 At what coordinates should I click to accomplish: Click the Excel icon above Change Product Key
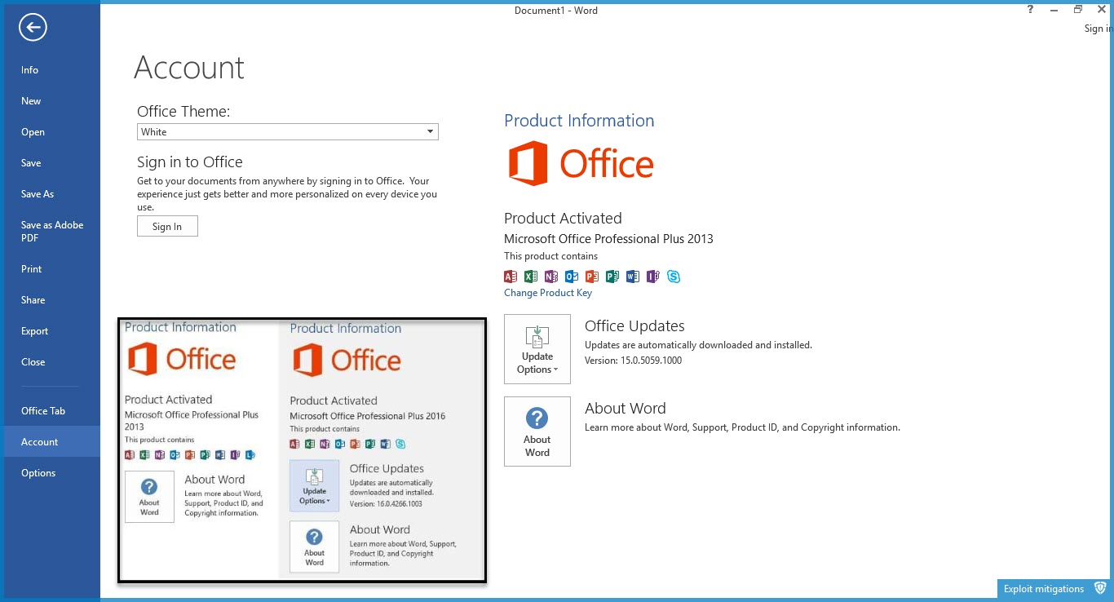pyautogui.click(x=531, y=277)
